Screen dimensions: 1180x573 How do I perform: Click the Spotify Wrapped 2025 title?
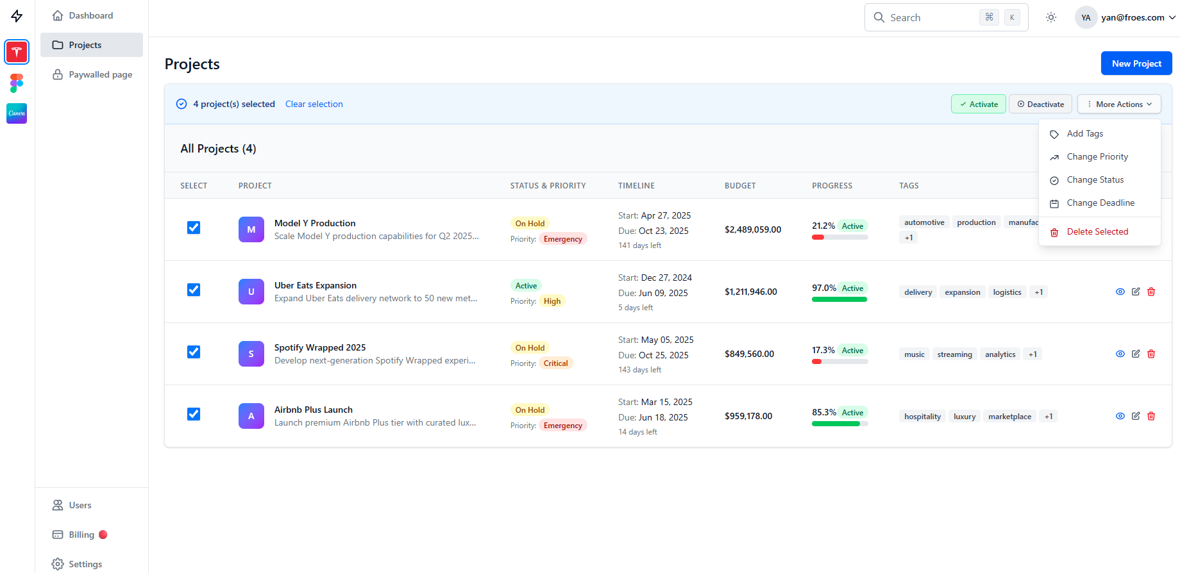(320, 347)
